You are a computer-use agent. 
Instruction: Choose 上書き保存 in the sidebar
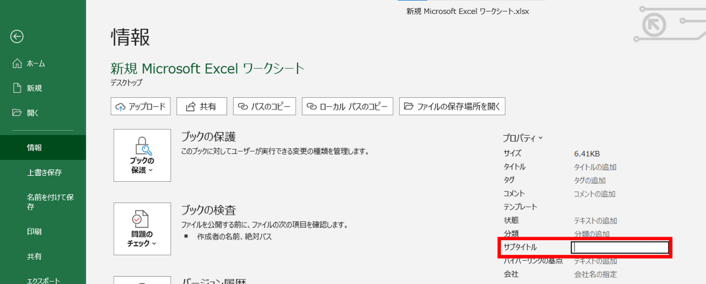pyautogui.click(x=43, y=172)
